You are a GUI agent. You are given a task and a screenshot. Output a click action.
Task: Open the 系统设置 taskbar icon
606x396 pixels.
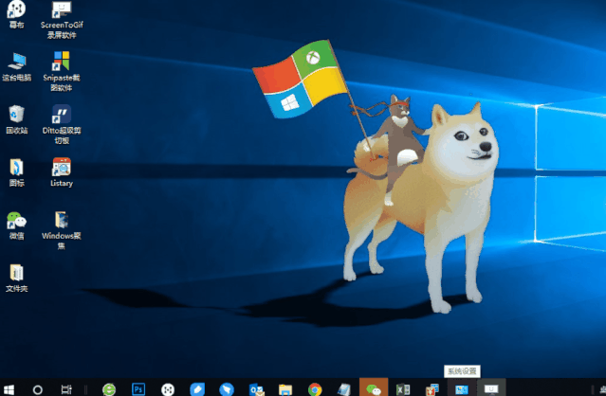click(x=462, y=387)
